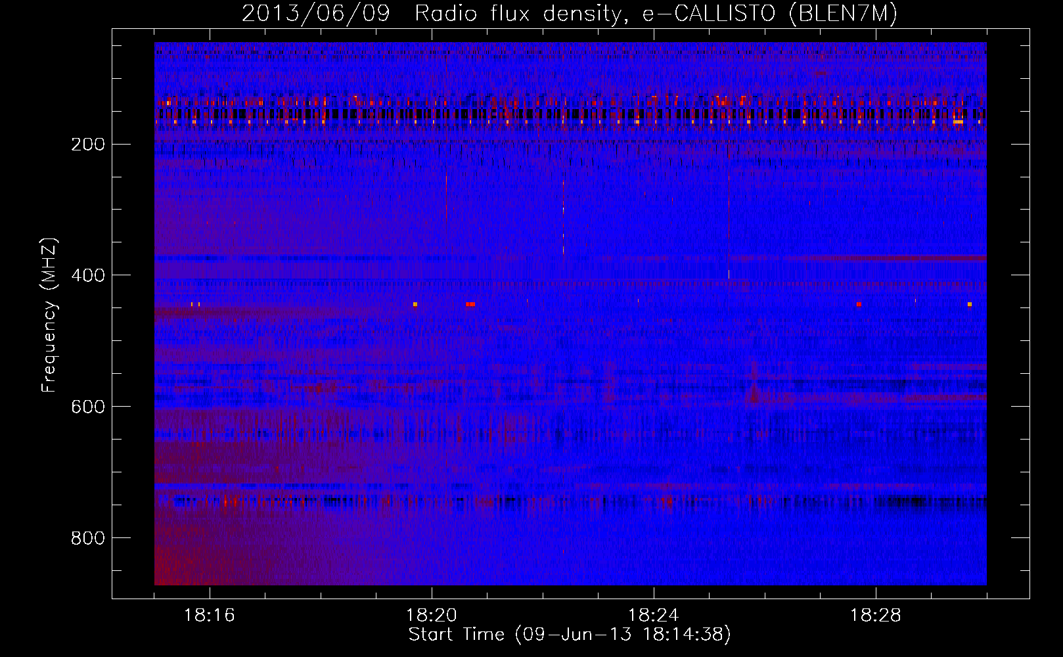Image resolution: width=1063 pixels, height=657 pixels.
Task: Click the 'Frequency (MHZ)' axis label
Action: 49,315
